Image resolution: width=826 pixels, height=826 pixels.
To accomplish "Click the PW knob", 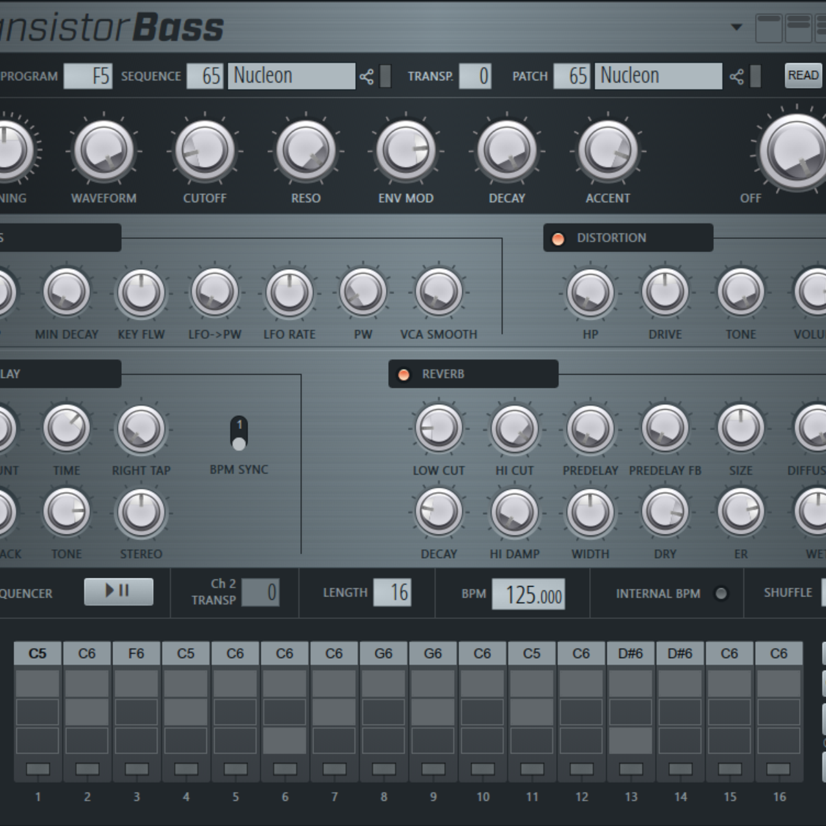I will 363,293.
